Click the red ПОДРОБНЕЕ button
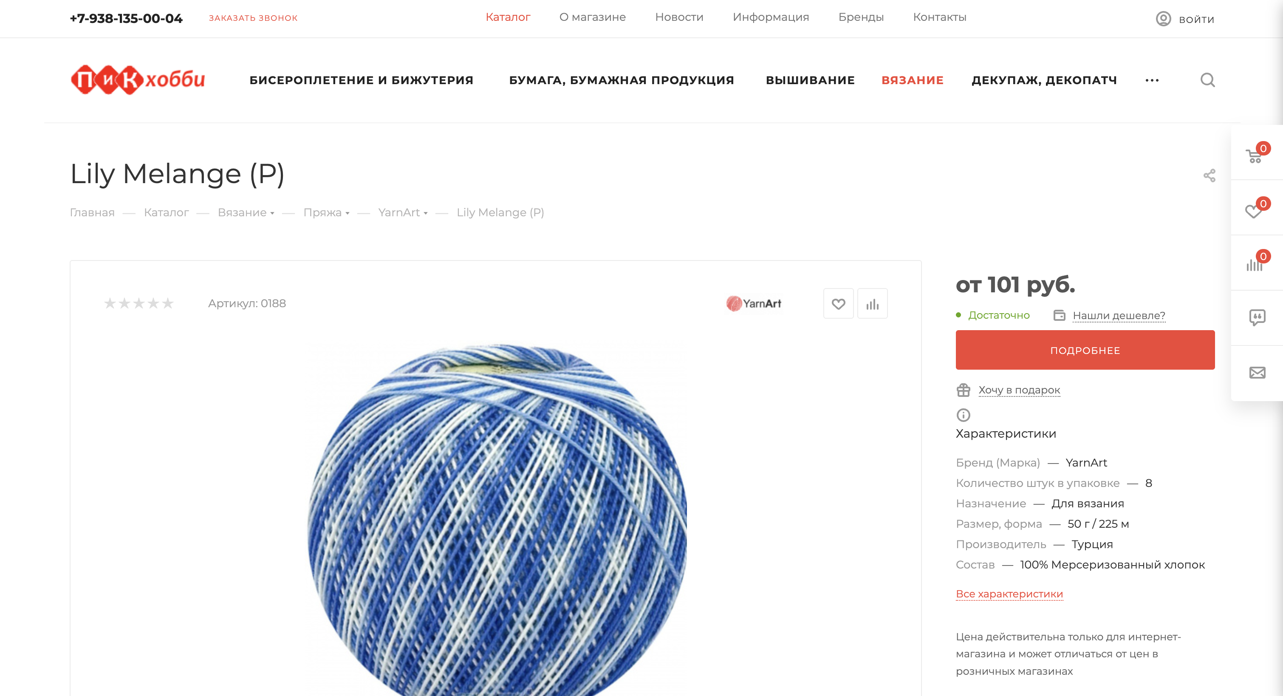Image resolution: width=1283 pixels, height=696 pixels. coord(1085,350)
